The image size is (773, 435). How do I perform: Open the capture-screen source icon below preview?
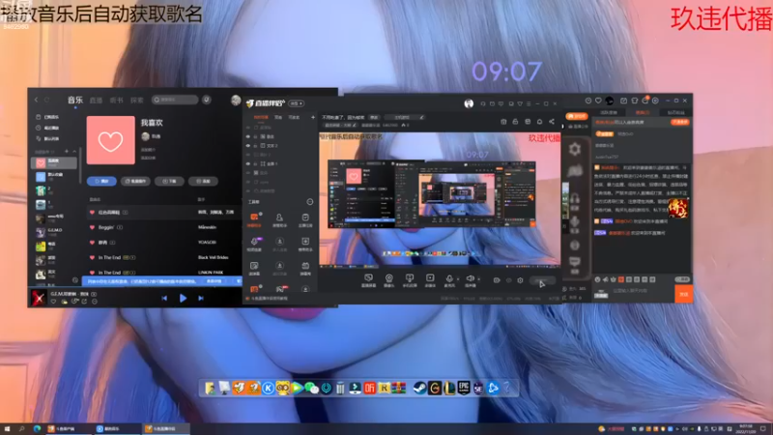tap(368, 280)
